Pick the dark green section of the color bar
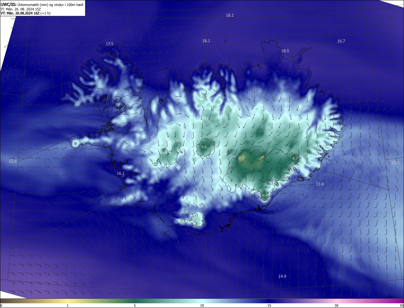The image size is (404, 308). pyautogui.click(x=135, y=301)
